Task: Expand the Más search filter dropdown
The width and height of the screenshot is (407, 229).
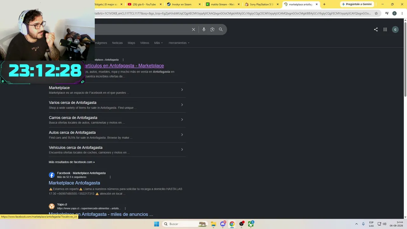Action: pyautogui.click(x=158, y=43)
